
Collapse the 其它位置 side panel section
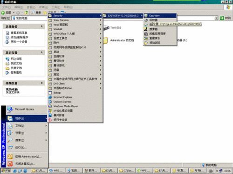[42, 52]
